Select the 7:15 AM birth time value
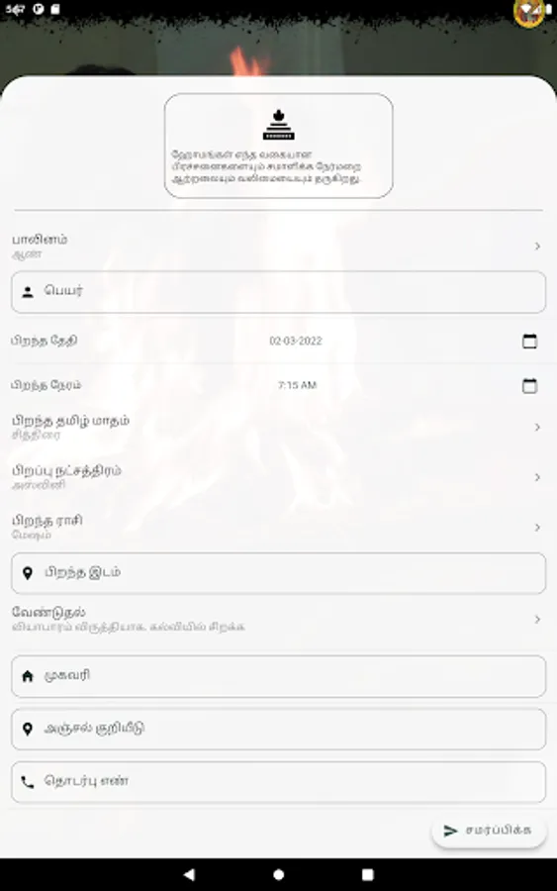 297,385
